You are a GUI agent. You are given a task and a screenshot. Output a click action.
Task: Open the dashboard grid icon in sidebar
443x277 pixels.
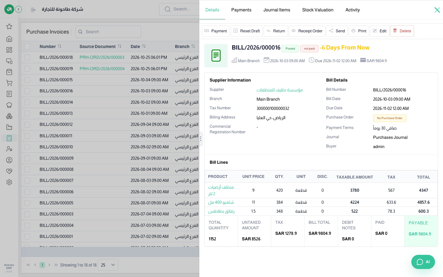9,50
